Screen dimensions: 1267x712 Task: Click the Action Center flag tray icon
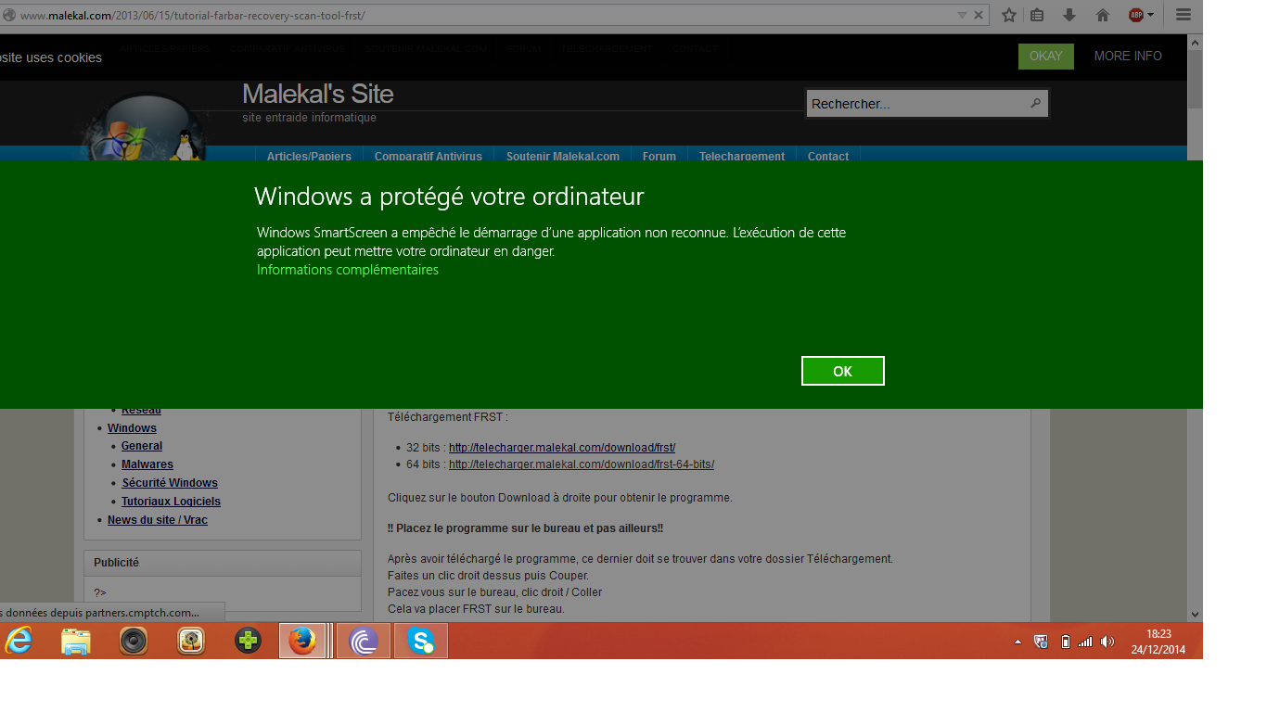click(1041, 642)
